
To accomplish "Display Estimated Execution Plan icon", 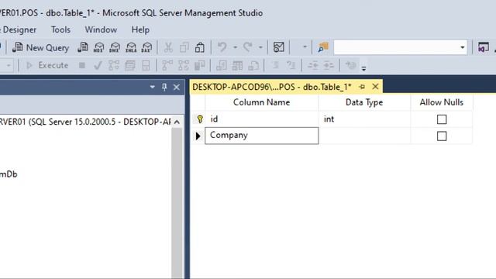I will click(114, 65).
